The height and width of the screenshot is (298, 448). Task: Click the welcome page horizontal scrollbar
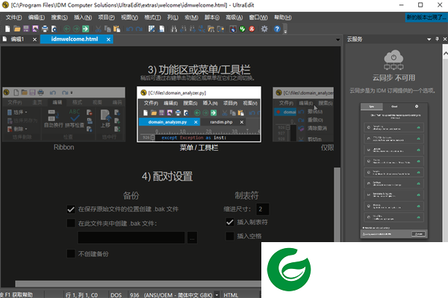click(x=138, y=283)
